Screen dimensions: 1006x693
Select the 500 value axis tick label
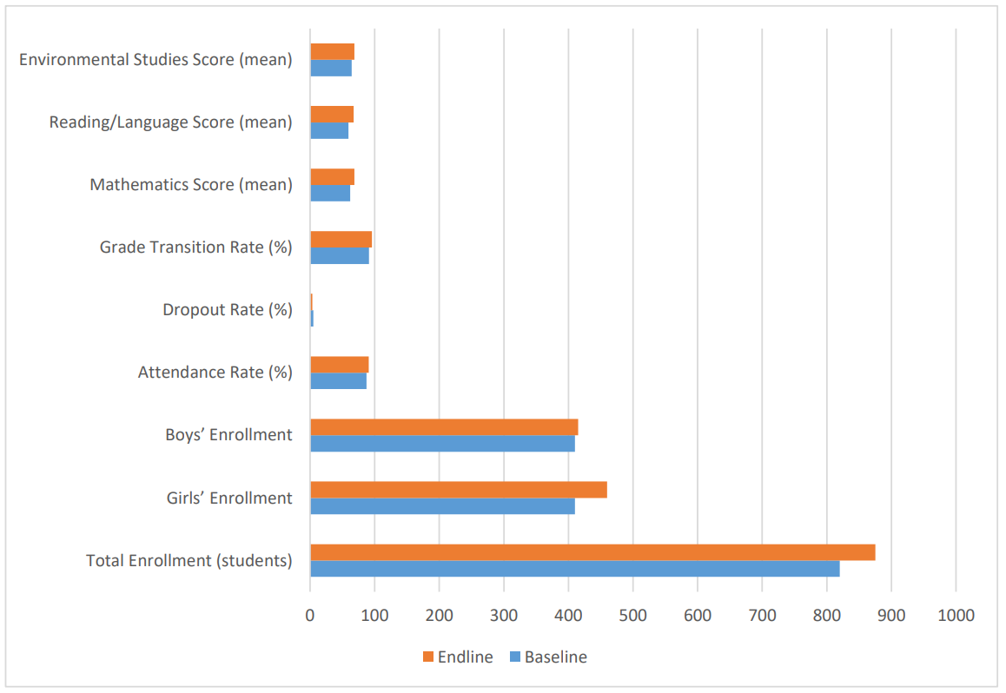click(x=632, y=616)
